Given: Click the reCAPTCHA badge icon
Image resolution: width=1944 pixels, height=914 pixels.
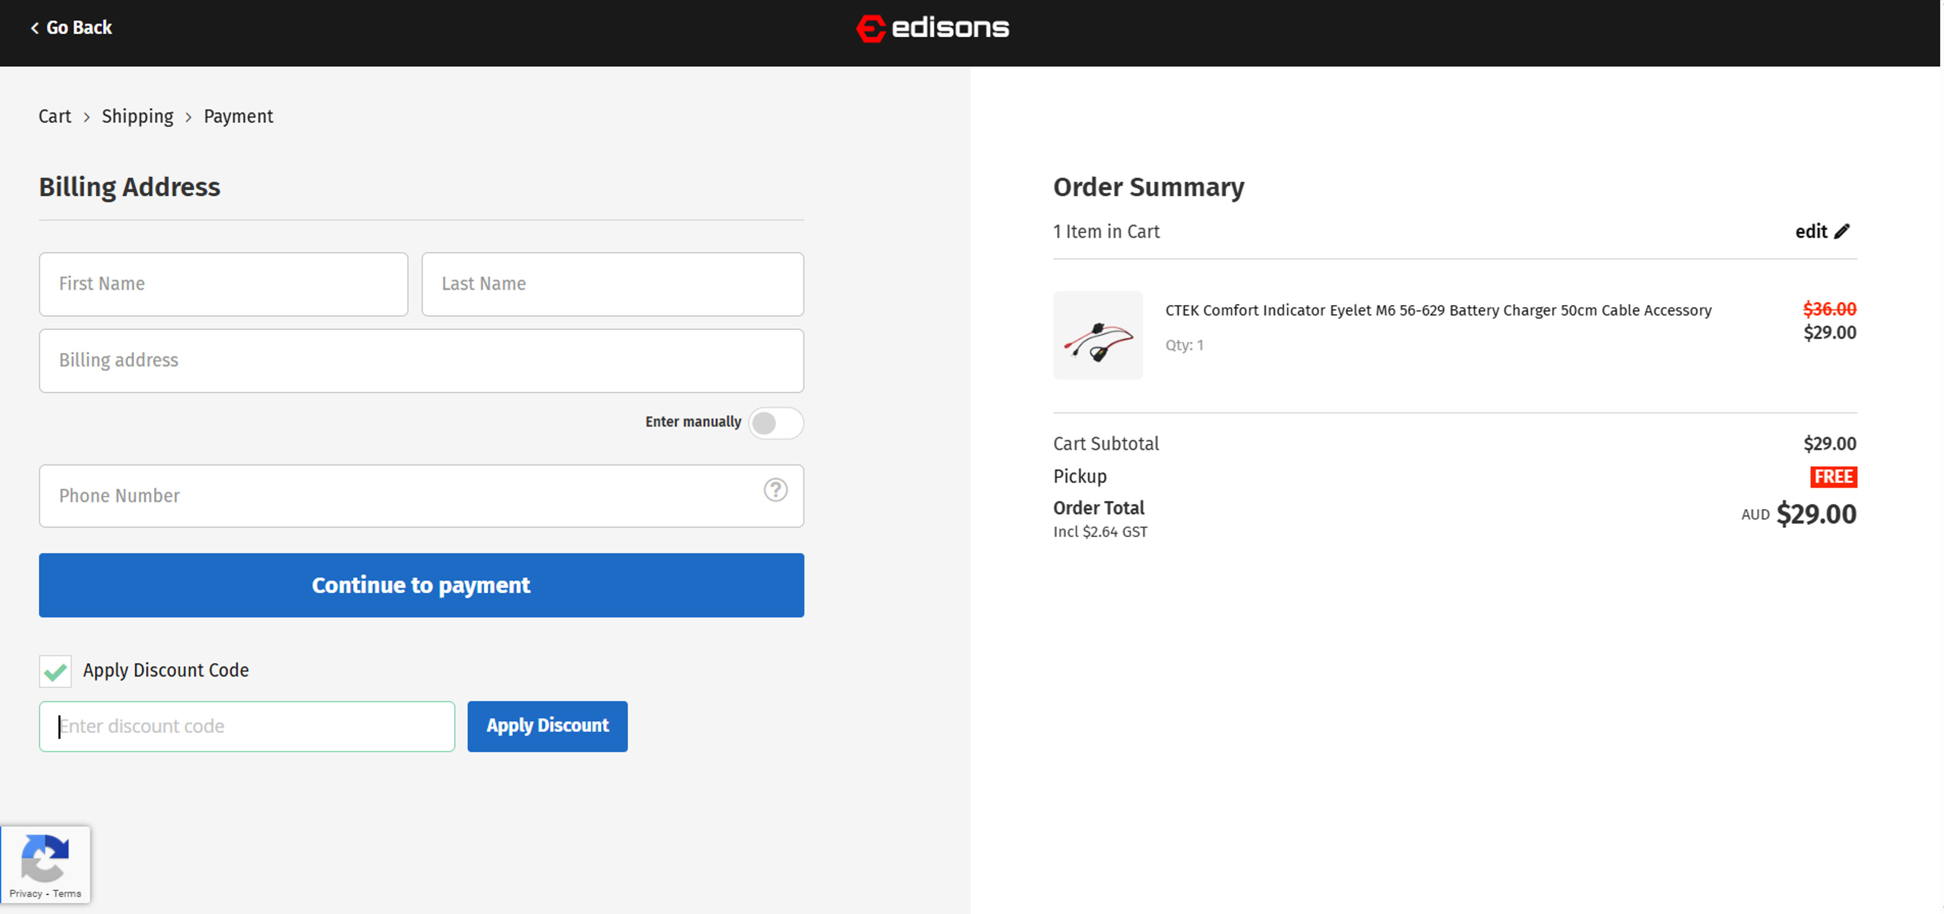Looking at the screenshot, I should [x=45, y=857].
